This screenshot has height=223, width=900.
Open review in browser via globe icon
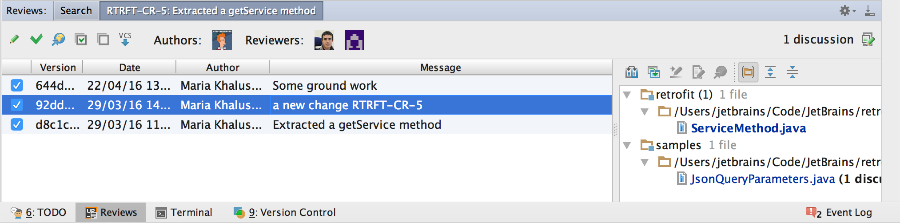click(x=58, y=40)
